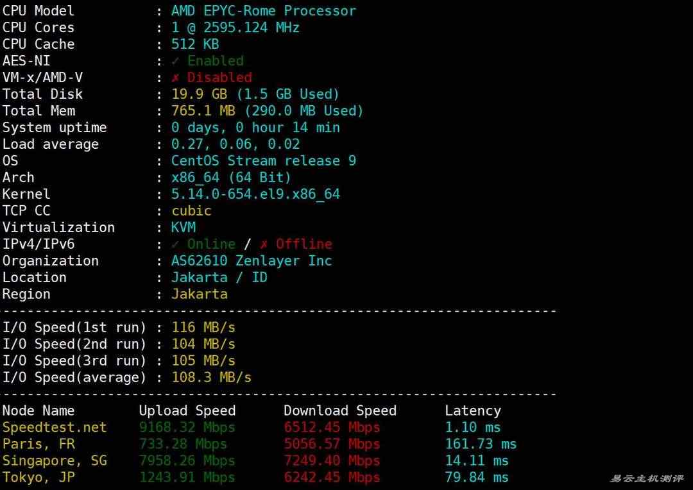693x490 pixels.
Task: Click the Latency column header
Action: coord(473,411)
